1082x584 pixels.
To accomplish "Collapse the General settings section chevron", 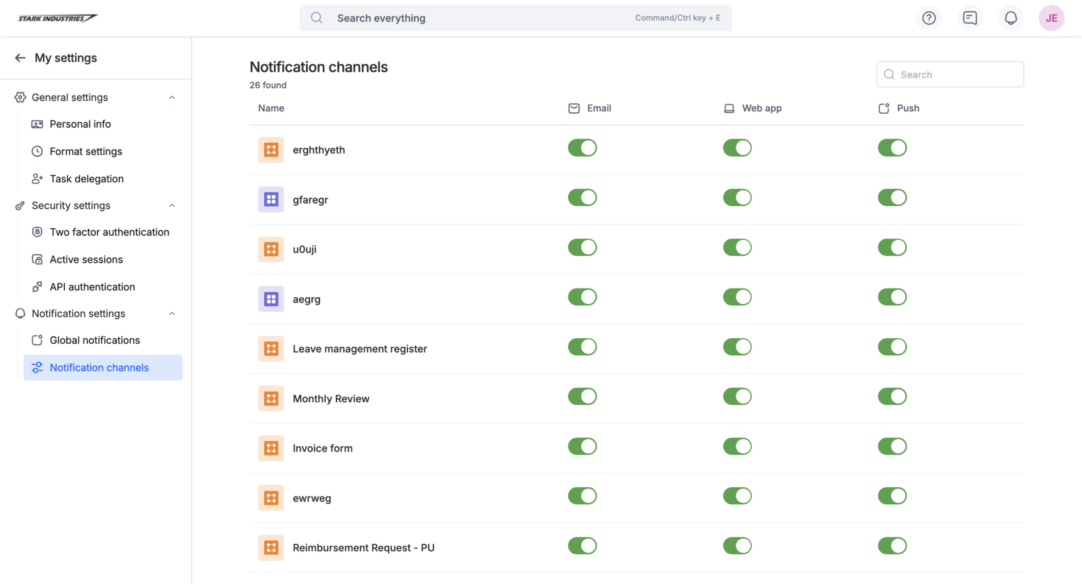I will point(172,97).
